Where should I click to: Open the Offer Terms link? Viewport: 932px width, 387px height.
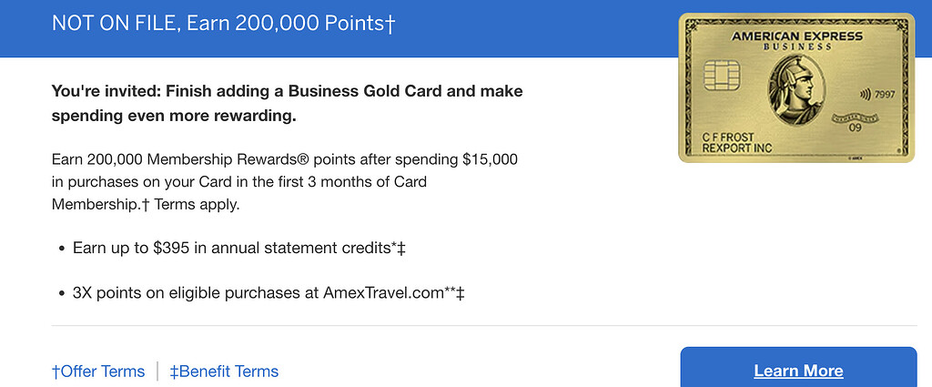tap(98, 372)
